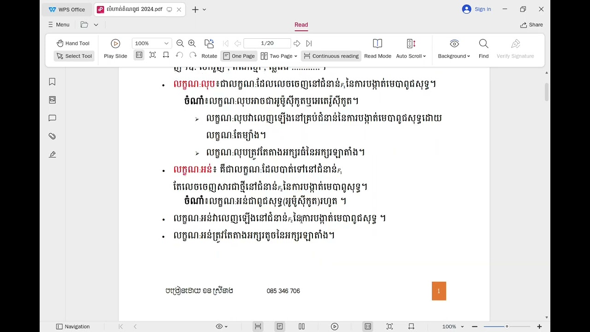
Task: Start Play Slide presentation
Action: pyautogui.click(x=115, y=49)
